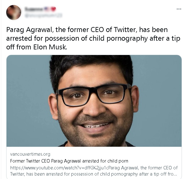185x179 pixels.
Task: Click the flag emoji beside the display name
Action: click(x=47, y=9)
